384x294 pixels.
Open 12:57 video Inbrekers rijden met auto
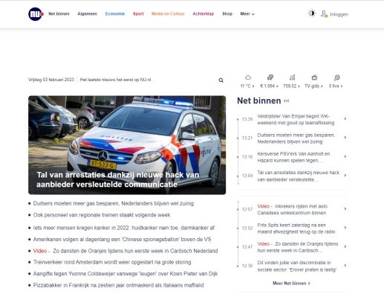pyautogui.click(x=292, y=209)
